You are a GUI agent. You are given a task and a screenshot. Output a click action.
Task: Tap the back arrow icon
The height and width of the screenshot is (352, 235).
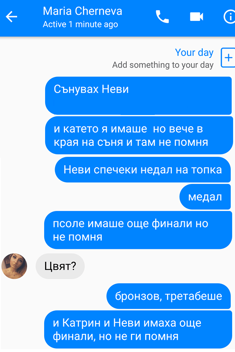[11, 17]
